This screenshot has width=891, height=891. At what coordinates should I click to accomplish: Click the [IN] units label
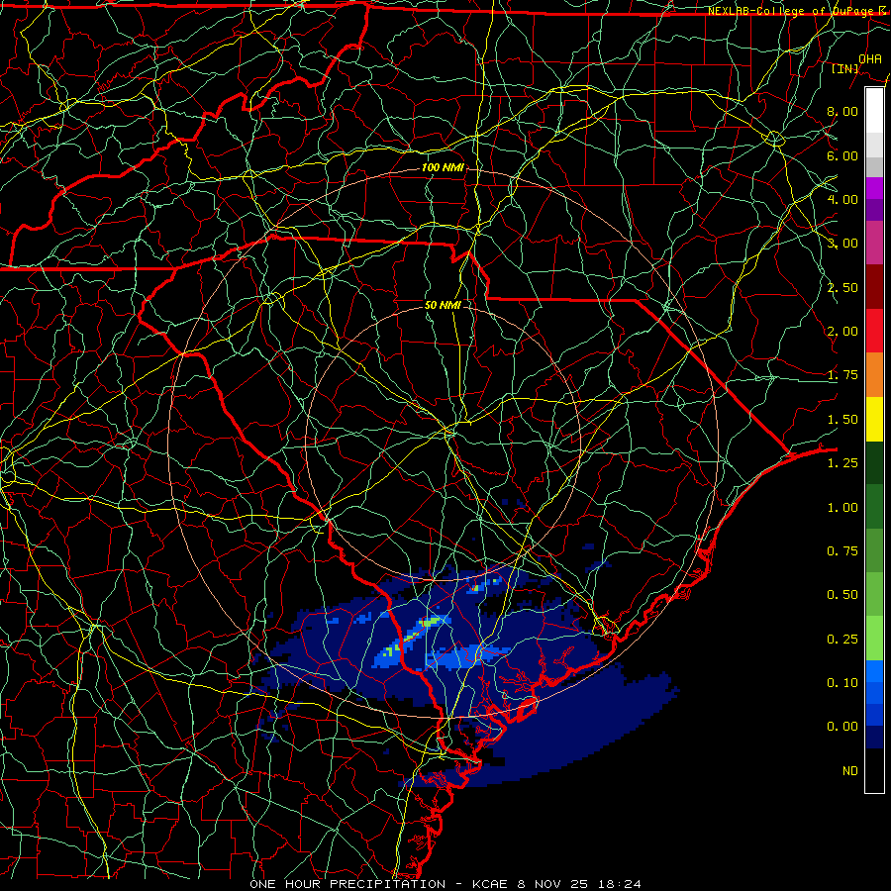click(x=845, y=68)
